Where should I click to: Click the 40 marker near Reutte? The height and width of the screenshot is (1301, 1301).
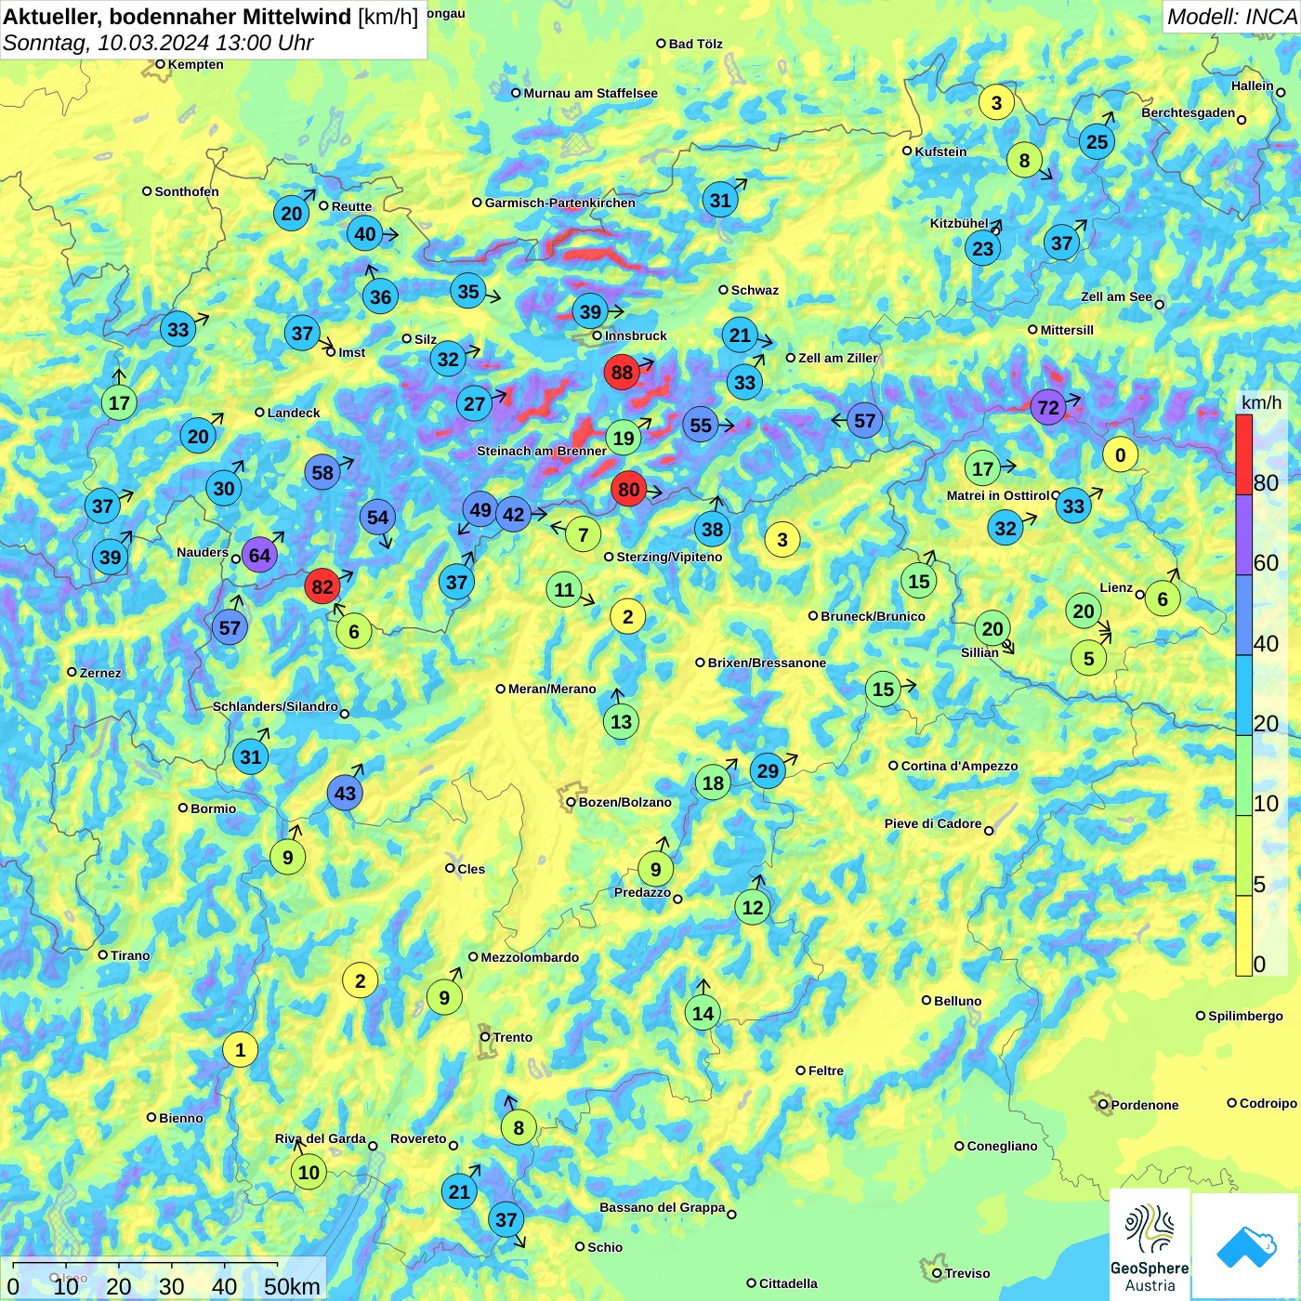365,234
